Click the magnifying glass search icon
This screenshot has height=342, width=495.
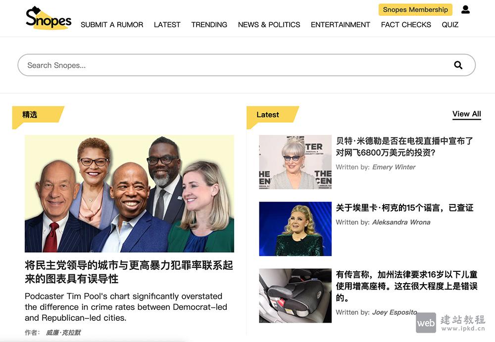click(458, 65)
